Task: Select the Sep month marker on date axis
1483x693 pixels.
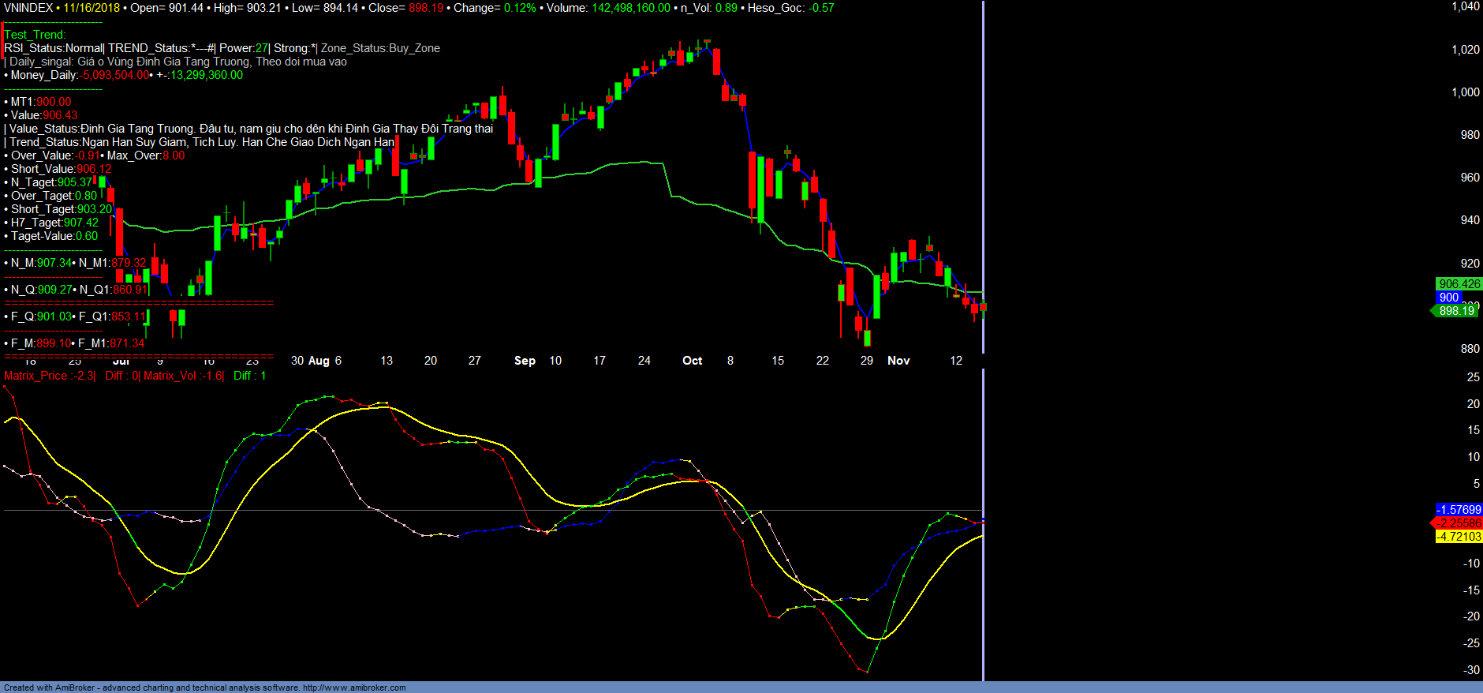Action: 525,361
